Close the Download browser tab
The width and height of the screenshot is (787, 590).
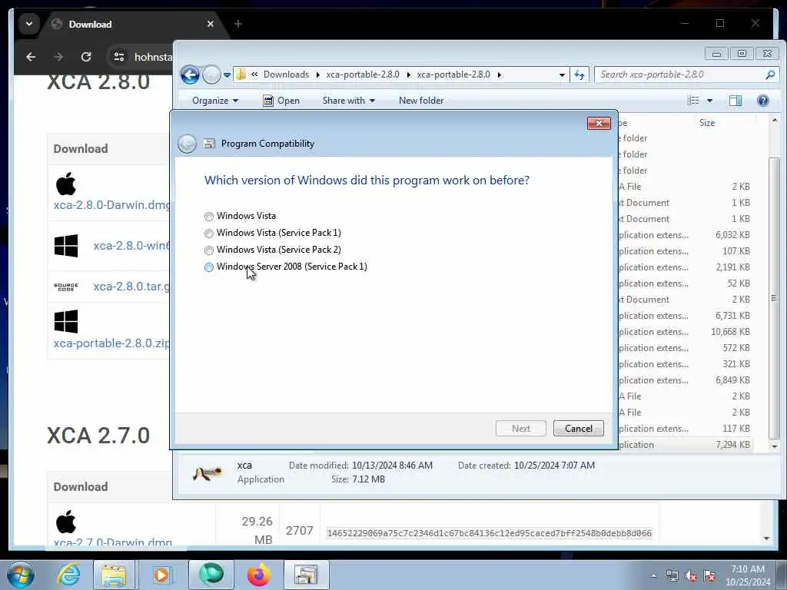coord(211,24)
